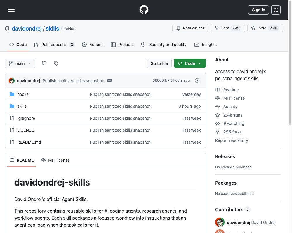Open the 2.4k stars link
The image size is (292, 233).
[229, 115]
